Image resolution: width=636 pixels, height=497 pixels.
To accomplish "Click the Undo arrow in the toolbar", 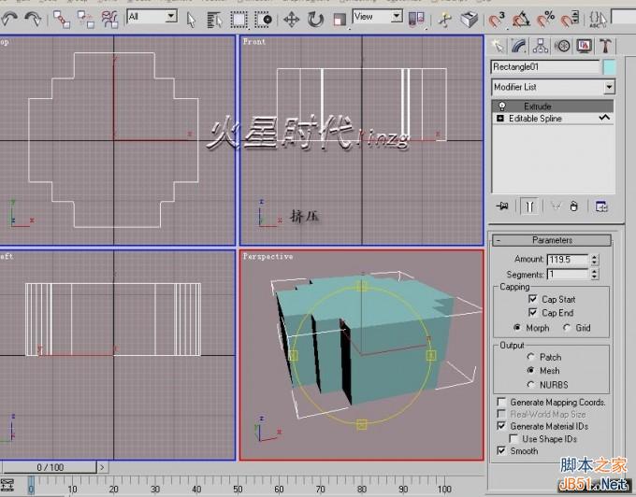I will pyautogui.click(x=9, y=19).
